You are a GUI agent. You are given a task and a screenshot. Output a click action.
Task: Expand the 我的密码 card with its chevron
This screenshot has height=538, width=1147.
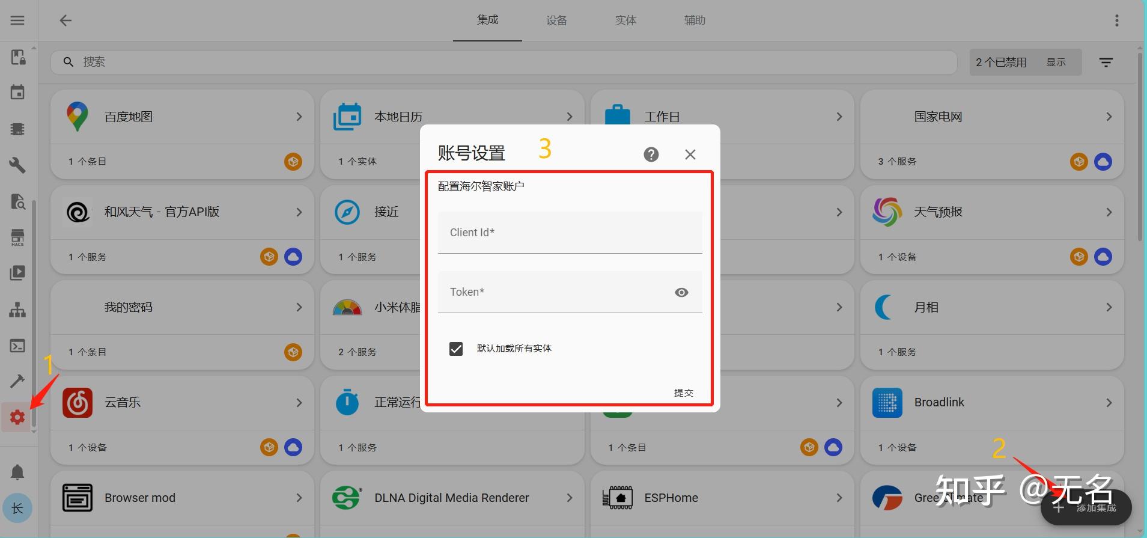point(299,307)
